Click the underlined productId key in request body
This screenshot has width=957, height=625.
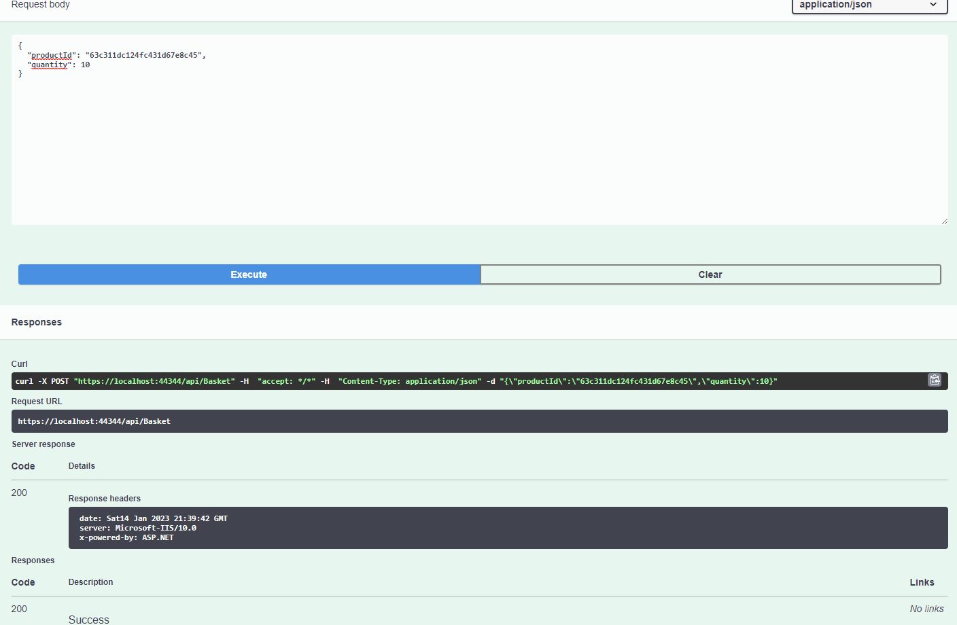pyautogui.click(x=52, y=55)
